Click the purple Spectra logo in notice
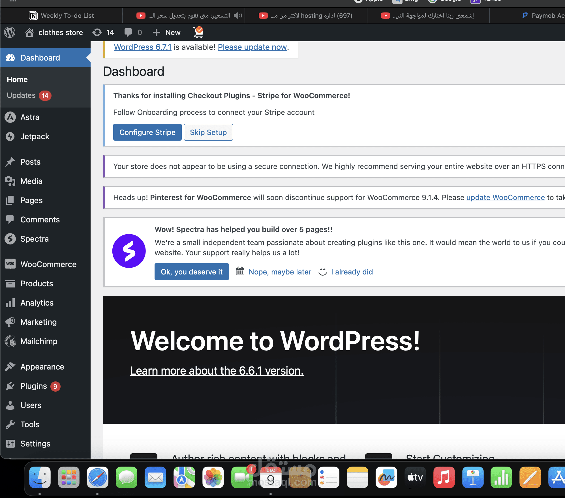This screenshot has width=565, height=498. click(129, 251)
